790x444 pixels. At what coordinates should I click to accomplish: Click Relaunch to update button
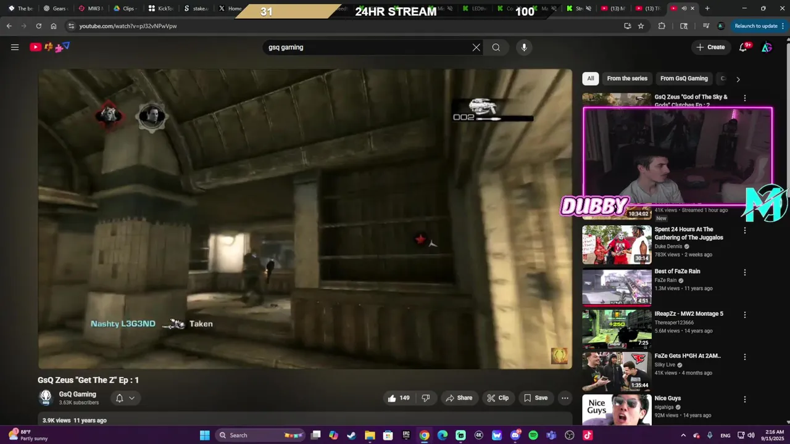click(x=756, y=26)
